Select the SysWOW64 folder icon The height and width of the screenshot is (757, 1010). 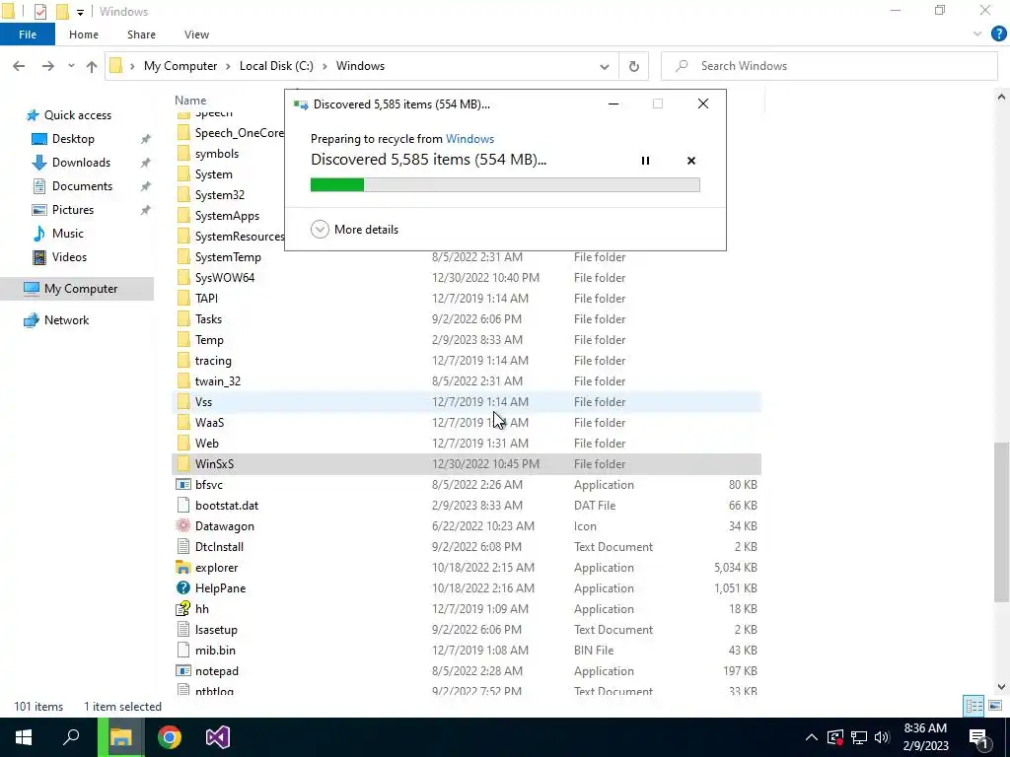point(183,277)
